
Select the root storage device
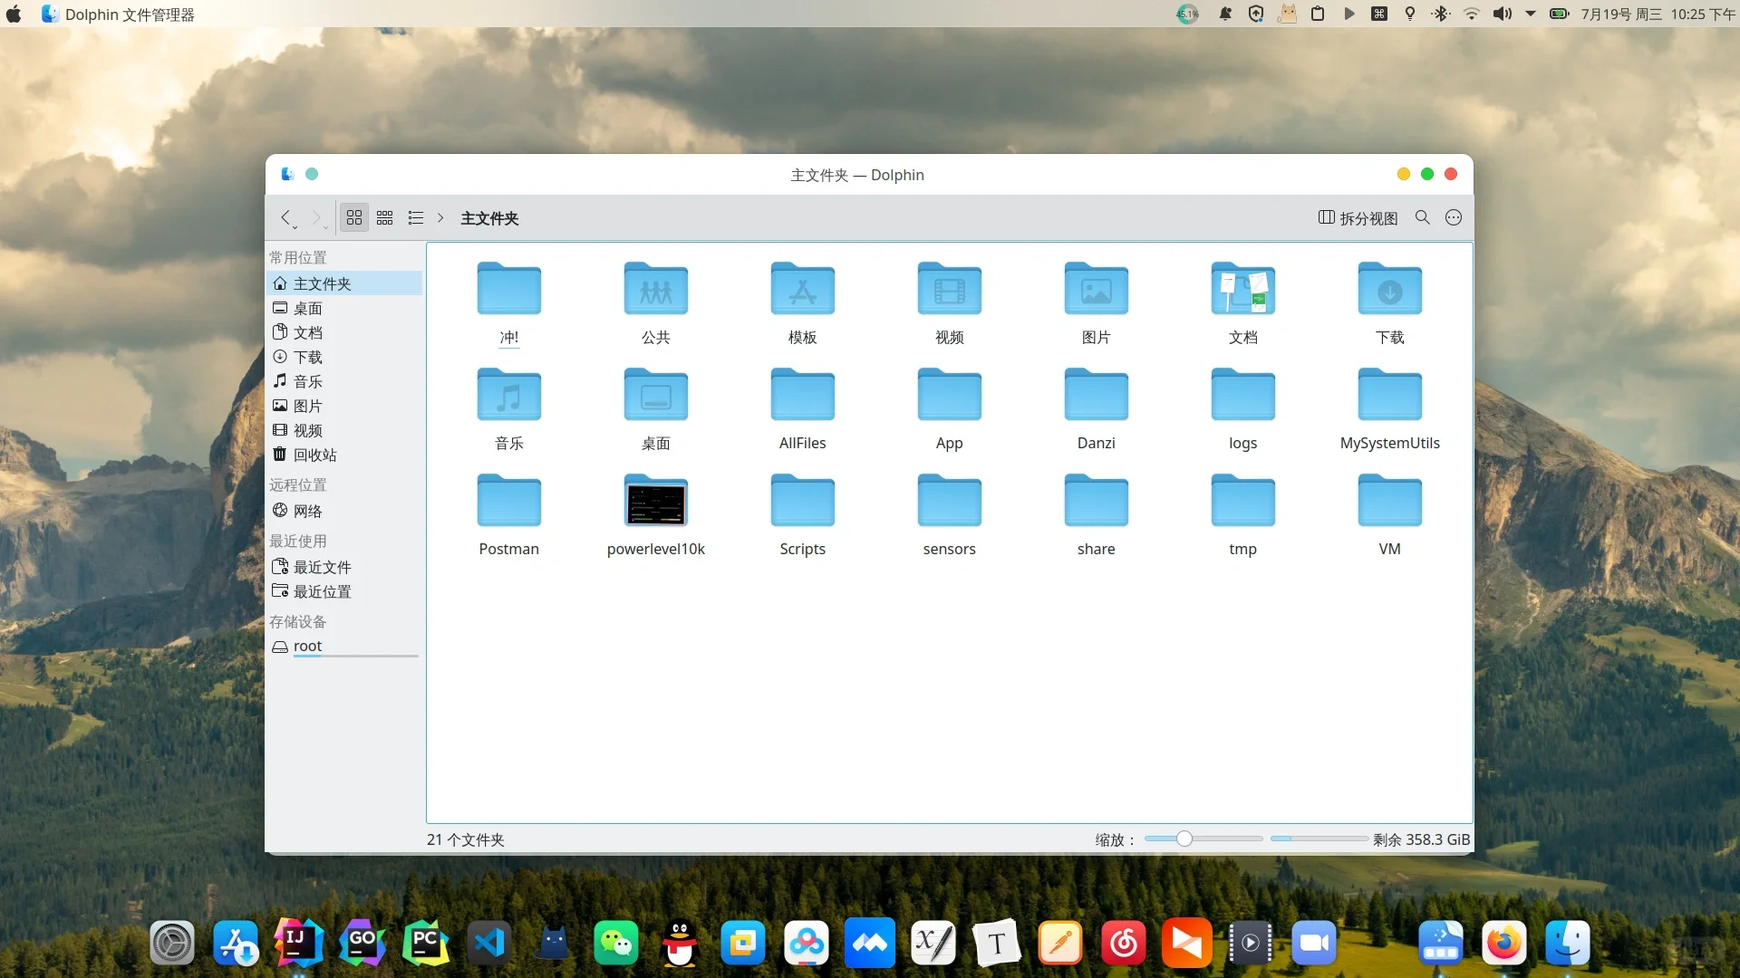click(x=308, y=646)
